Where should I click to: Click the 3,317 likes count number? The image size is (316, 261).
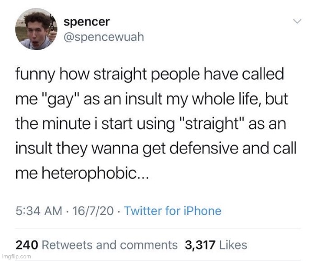coord(200,245)
